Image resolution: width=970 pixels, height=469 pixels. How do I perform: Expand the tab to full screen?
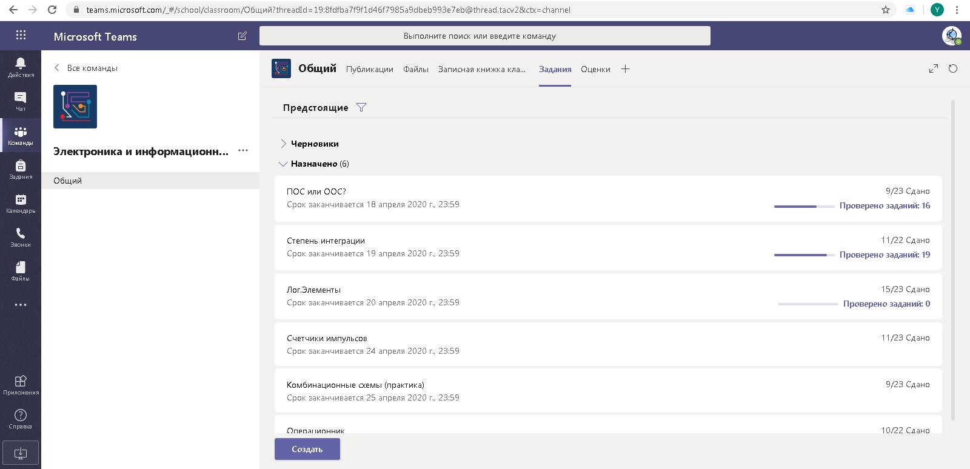(x=934, y=68)
